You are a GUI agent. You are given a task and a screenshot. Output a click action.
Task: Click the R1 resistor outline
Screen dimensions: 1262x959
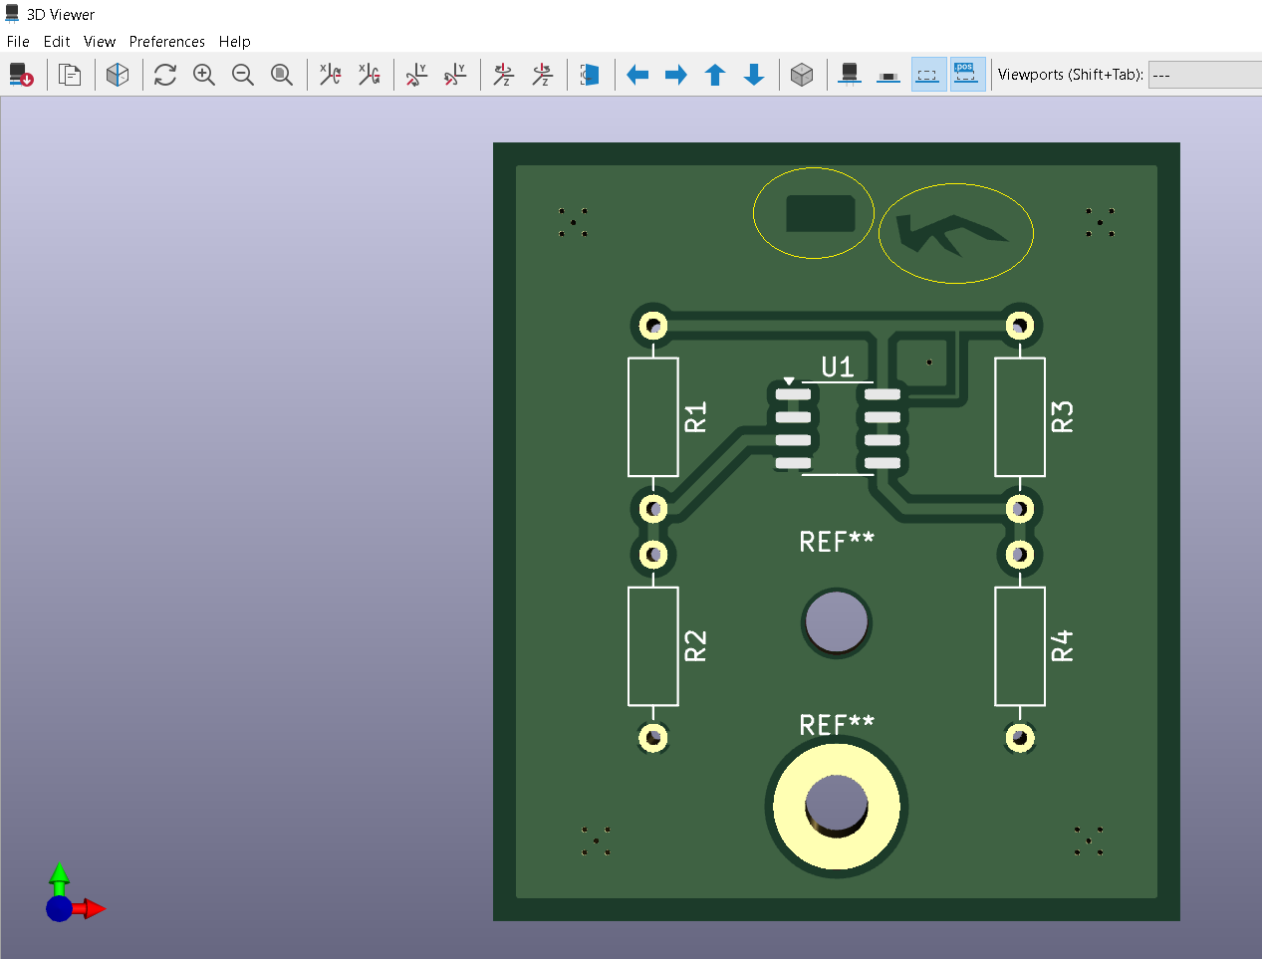(653, 417)
